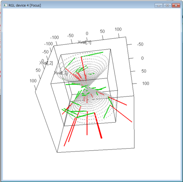Click the RGL device window icon
Image resolution: width=183 pixels, height=182 pixels.
click(x=5, y=5)
